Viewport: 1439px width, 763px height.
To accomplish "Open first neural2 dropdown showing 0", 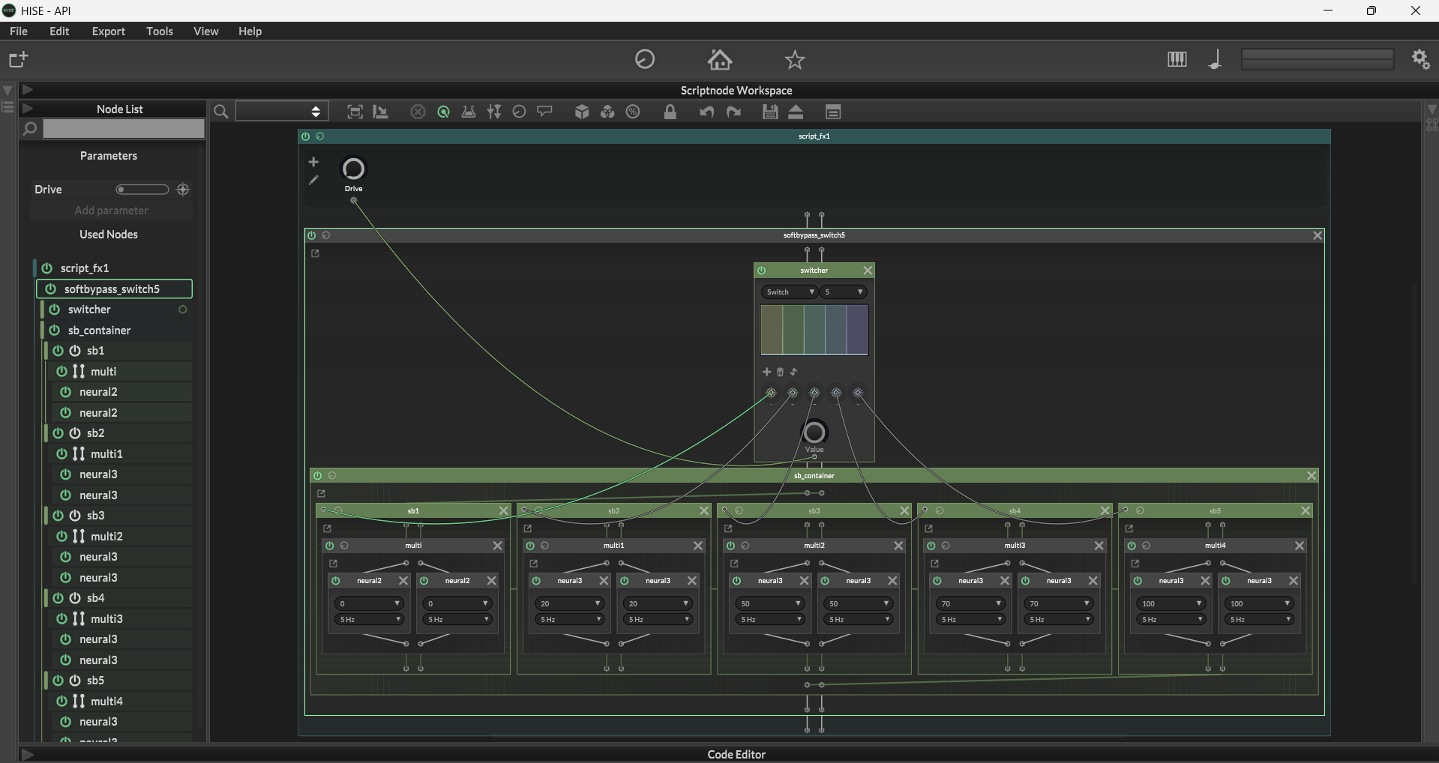I will 369,603.
